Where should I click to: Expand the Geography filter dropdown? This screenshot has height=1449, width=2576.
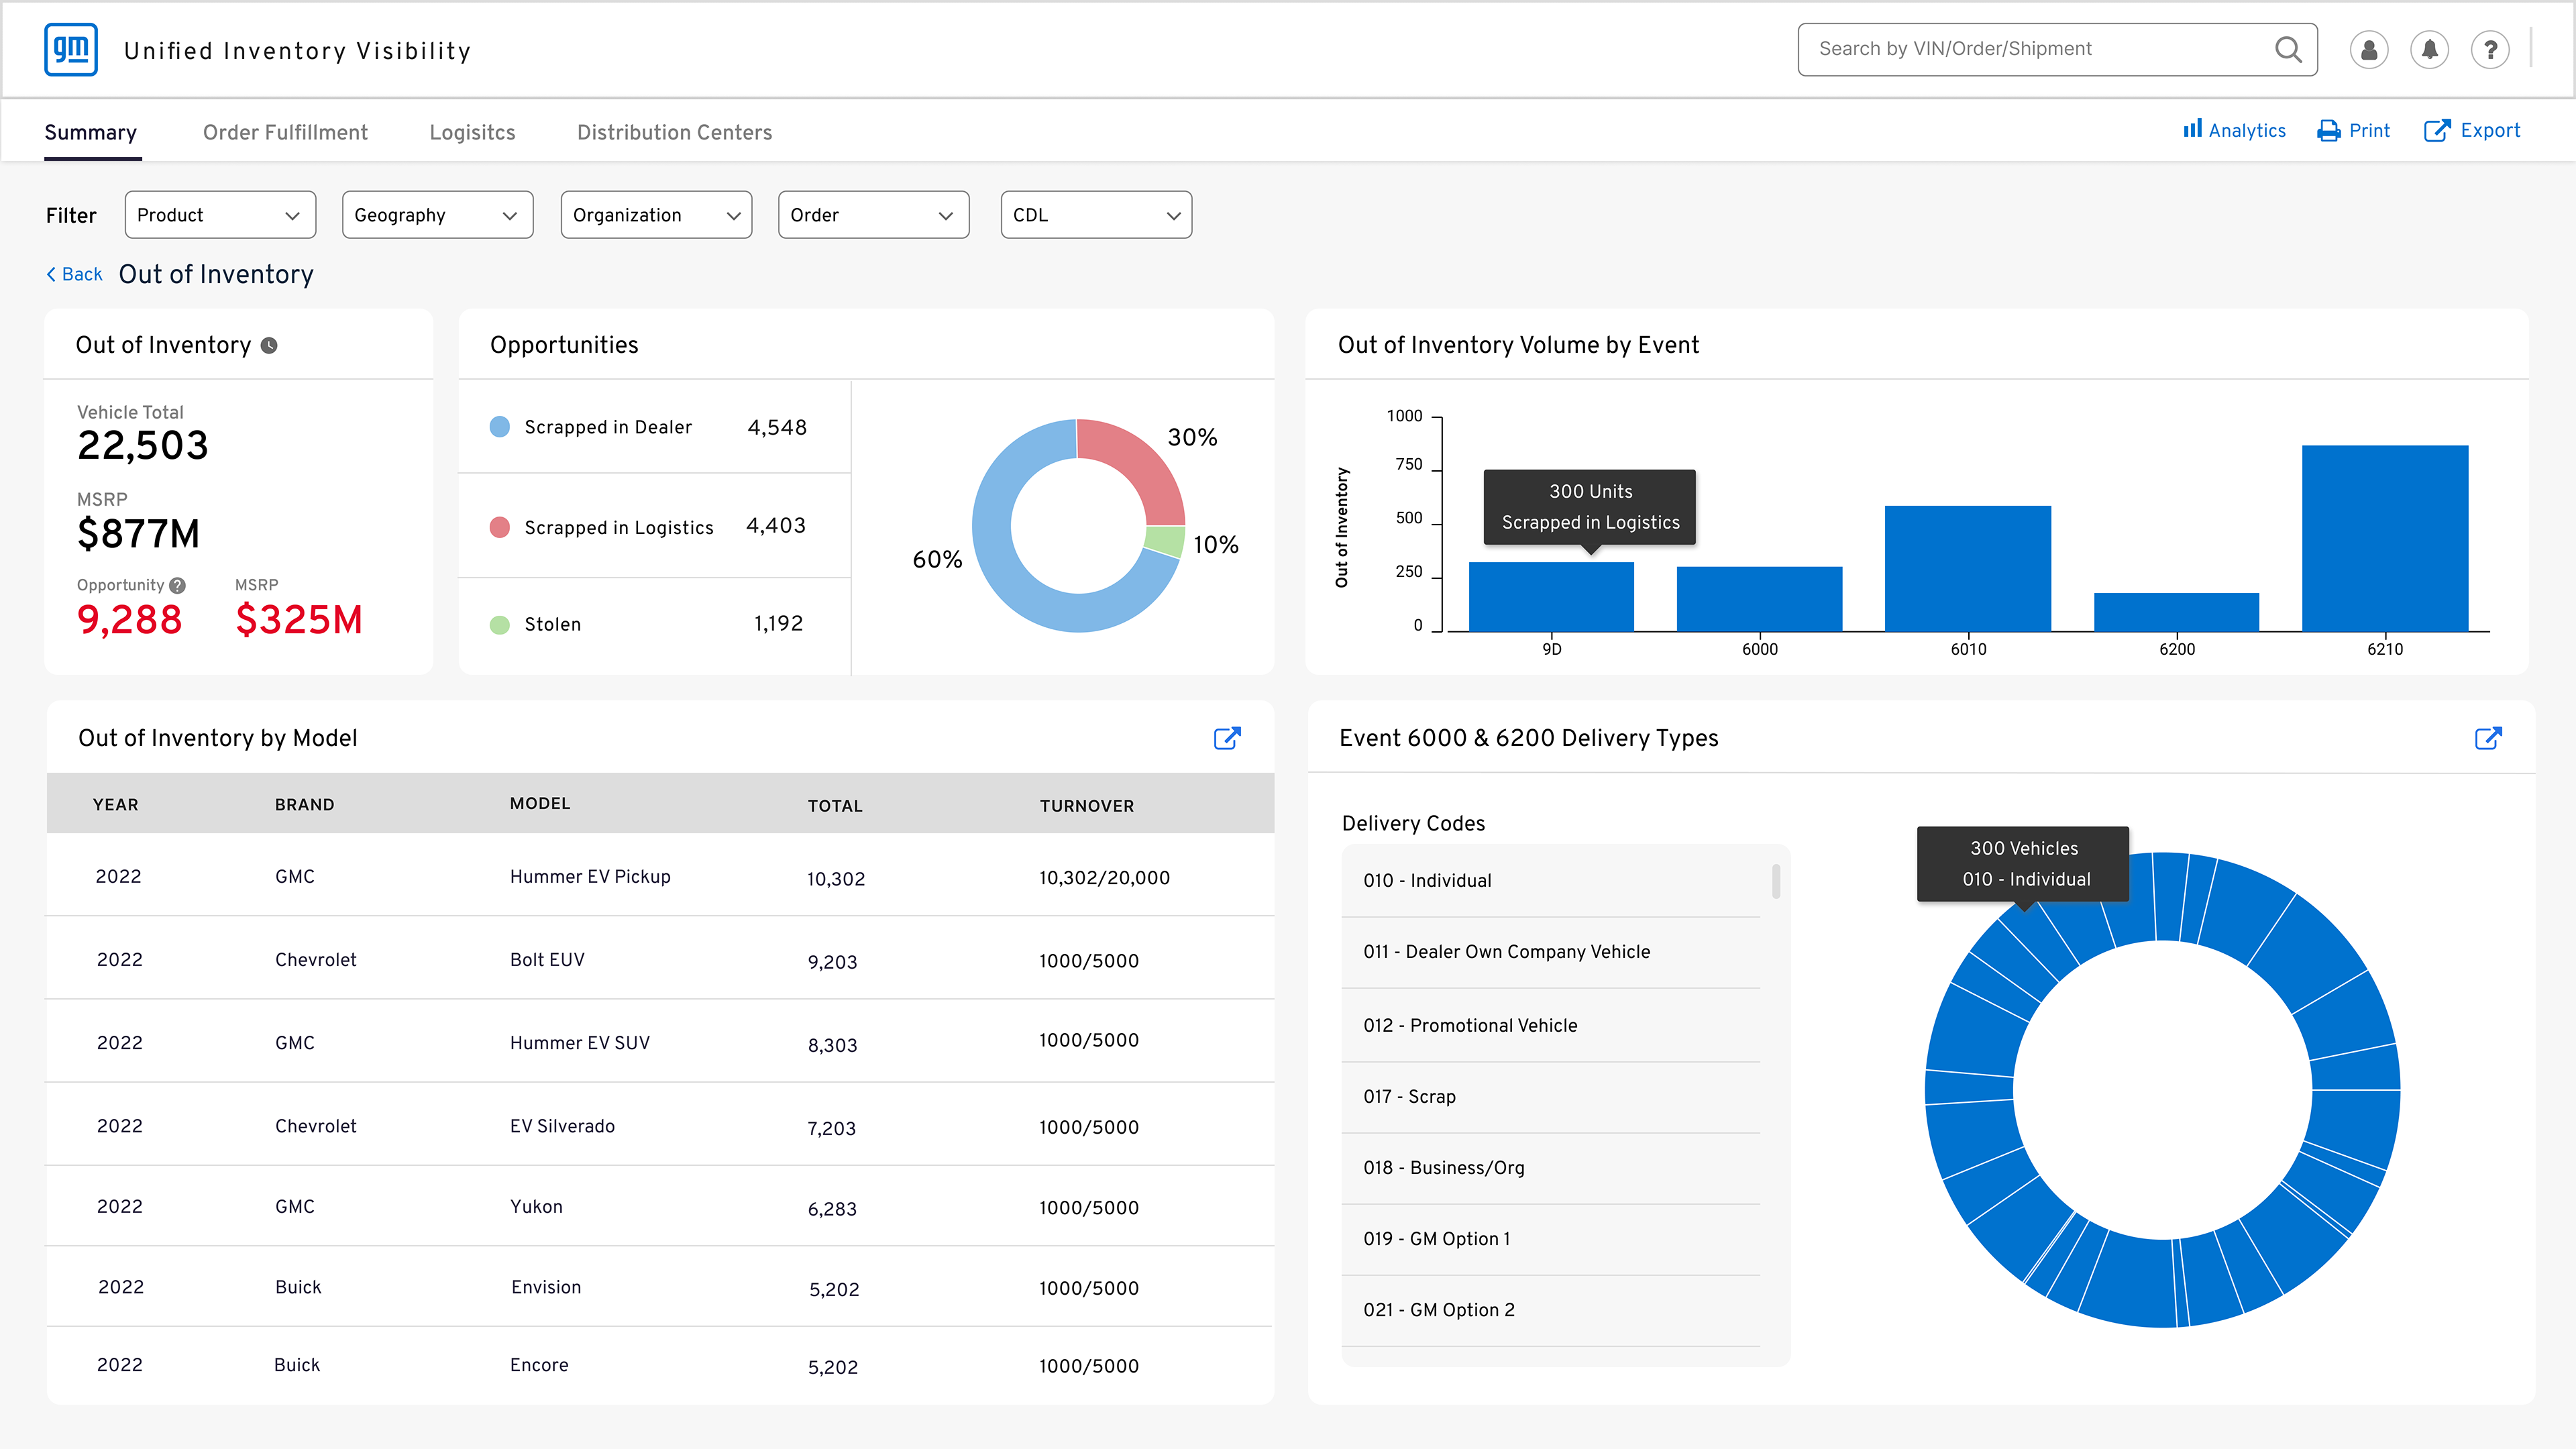[437, 215]
